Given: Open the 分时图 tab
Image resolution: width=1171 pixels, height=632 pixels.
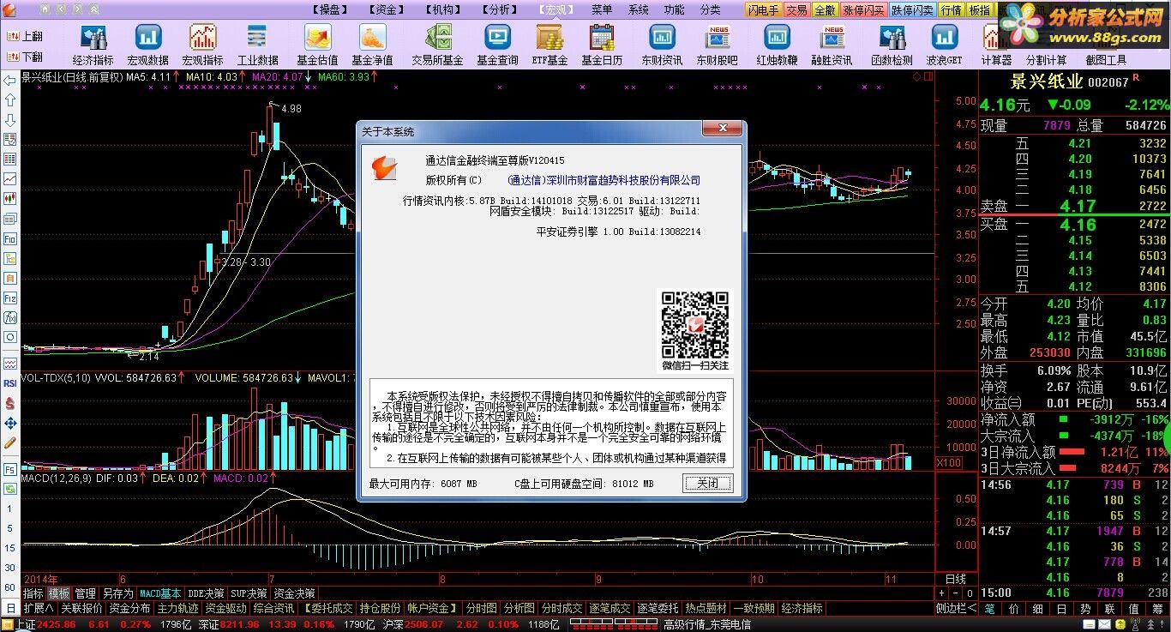Looking at the screenshot, I should click(x=481, y=608).
